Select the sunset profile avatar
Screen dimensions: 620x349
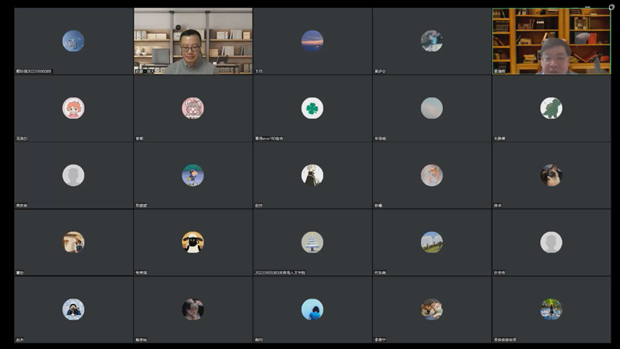click(312, 41)
